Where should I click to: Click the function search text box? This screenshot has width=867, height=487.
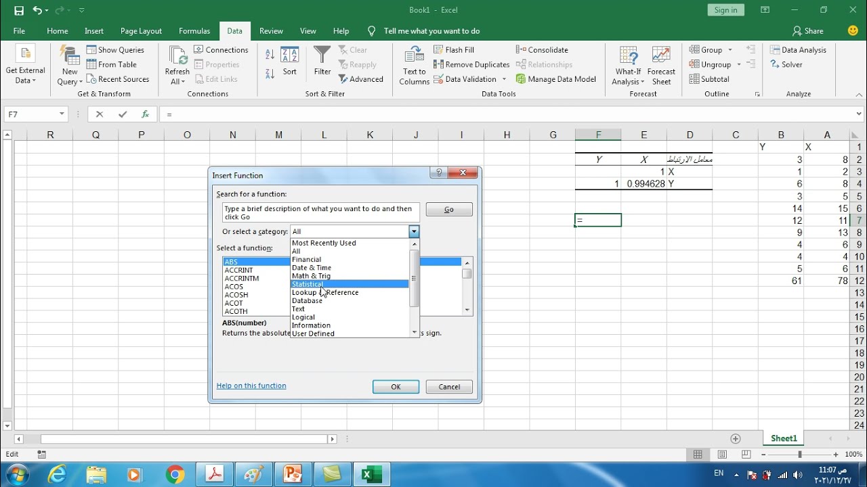(321, 212)
